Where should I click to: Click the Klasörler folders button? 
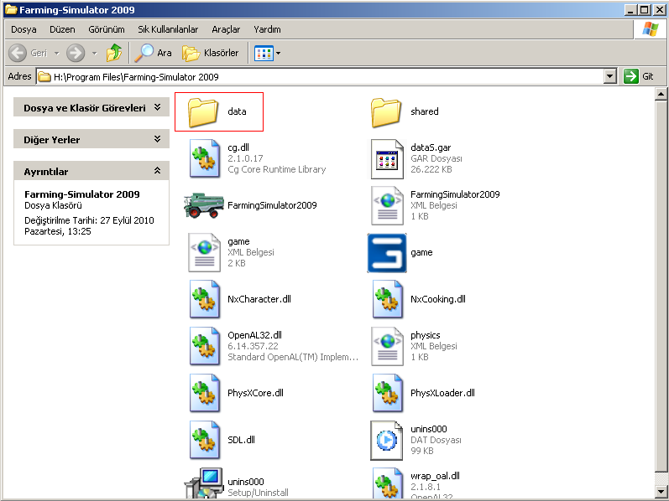(212, 53)
